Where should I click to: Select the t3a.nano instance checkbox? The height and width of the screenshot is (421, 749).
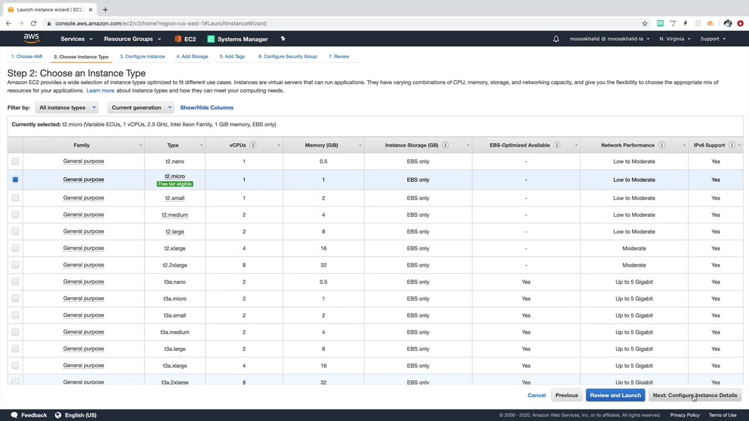[15, 282]
